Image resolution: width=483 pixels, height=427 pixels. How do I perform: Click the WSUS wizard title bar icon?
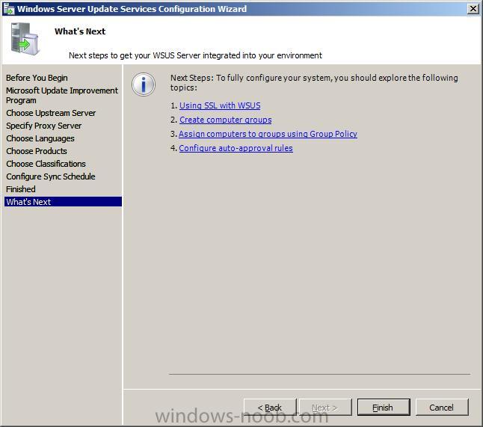tap(9, 9)
